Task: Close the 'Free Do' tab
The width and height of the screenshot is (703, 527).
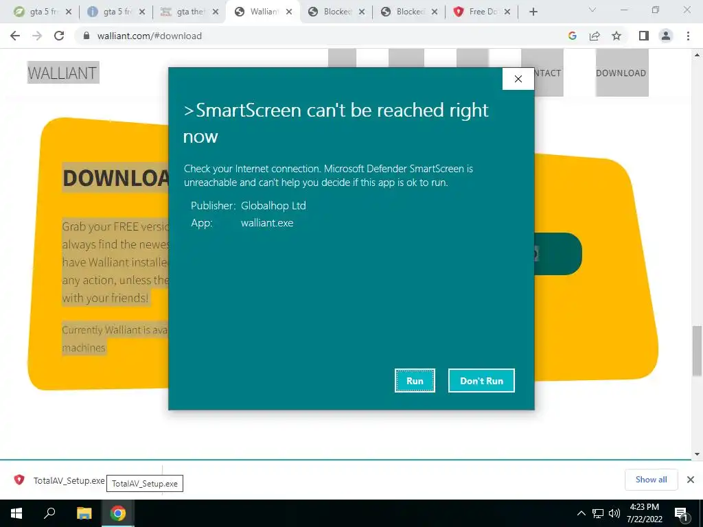Action: [507, 12]
